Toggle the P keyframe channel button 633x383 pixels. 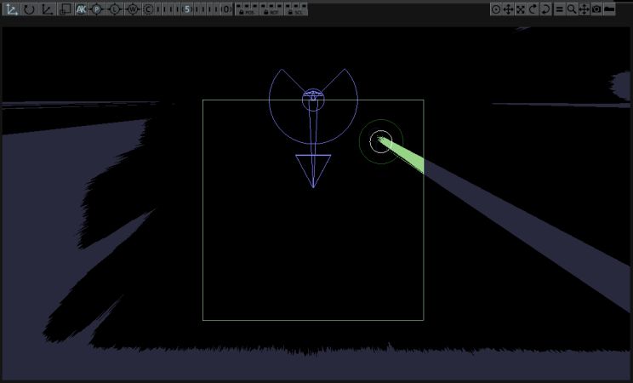[x=96, y=9]
